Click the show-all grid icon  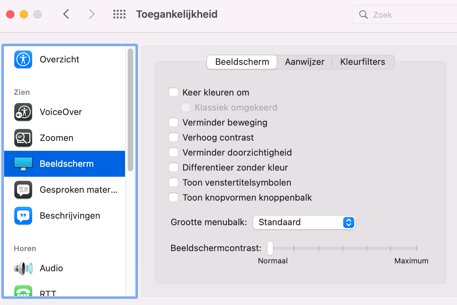tap(119, 14)
